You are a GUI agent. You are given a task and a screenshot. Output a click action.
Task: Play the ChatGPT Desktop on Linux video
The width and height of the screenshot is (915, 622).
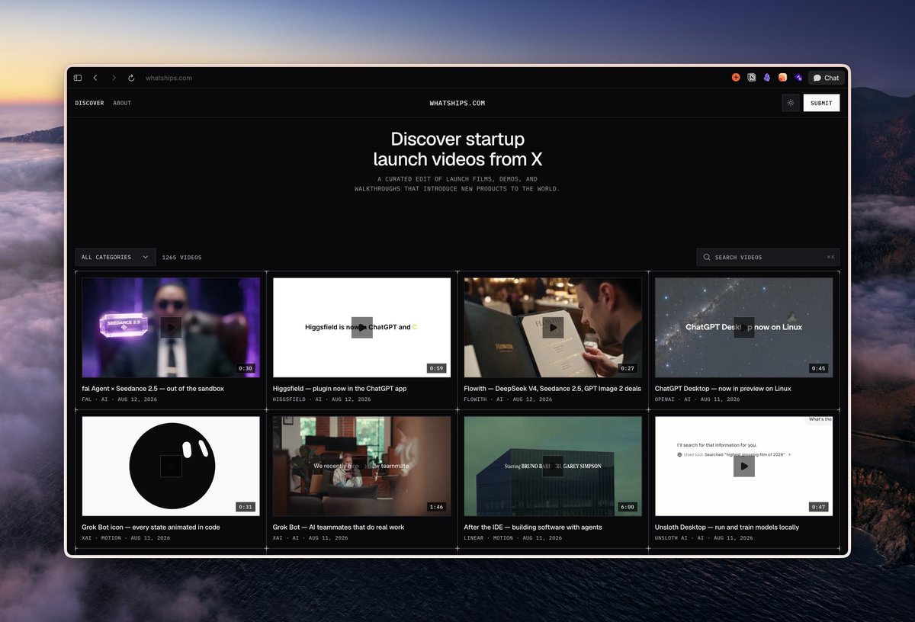coord(744,327)
